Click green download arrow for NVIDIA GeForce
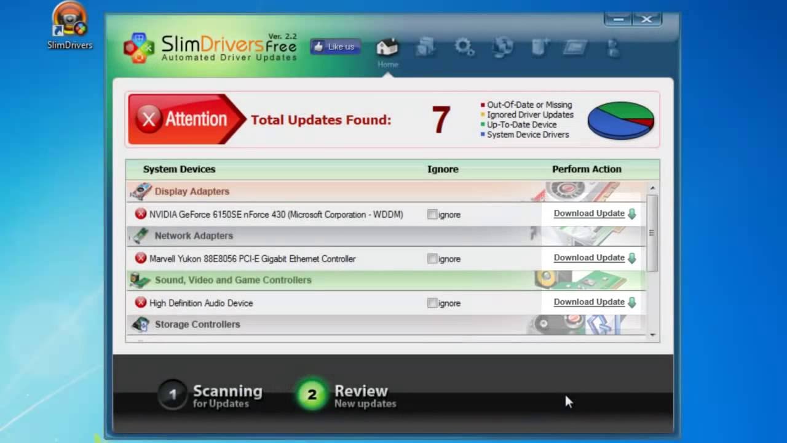 coord(631,214)
